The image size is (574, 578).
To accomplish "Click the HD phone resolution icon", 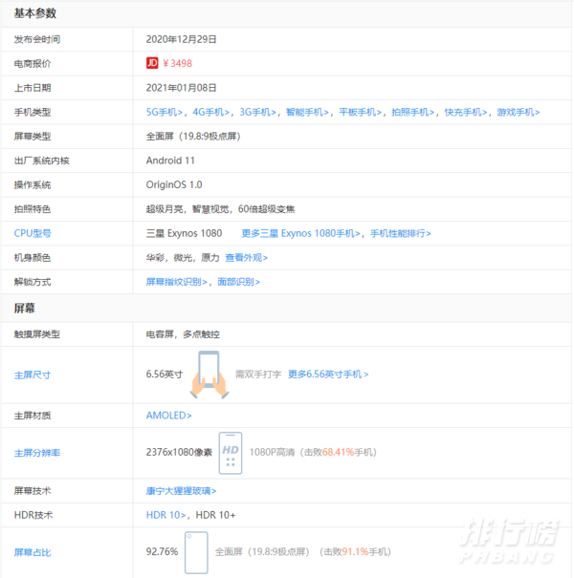I will click(x=231, y=453).
